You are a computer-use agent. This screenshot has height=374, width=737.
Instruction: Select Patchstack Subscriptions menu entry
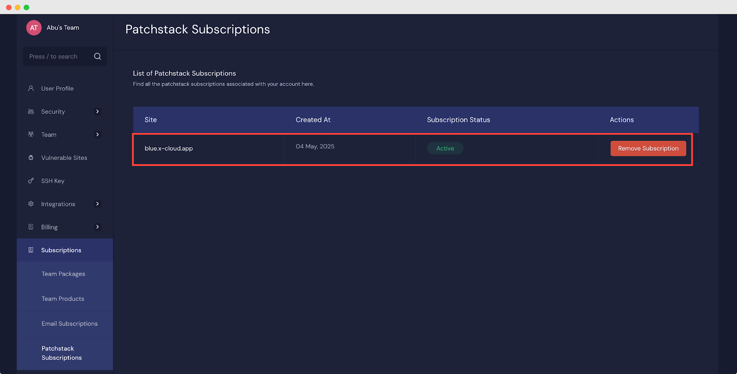click(x=62, y=353)
